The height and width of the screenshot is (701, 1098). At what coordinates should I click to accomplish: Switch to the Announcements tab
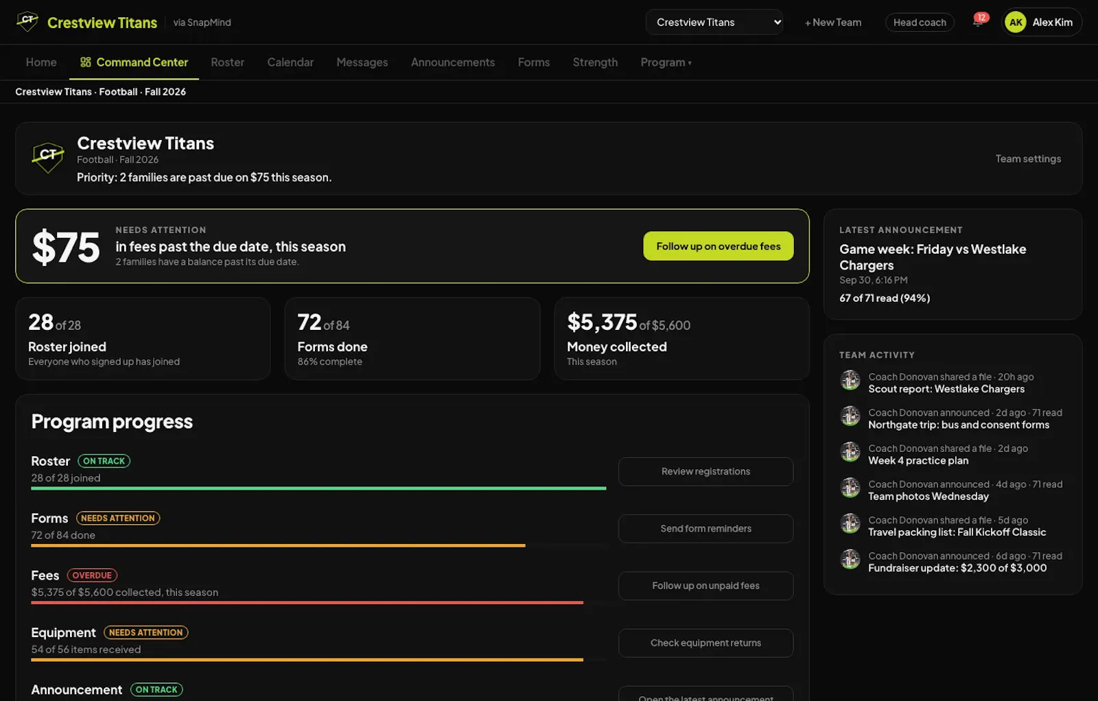[x=453, y=62]
